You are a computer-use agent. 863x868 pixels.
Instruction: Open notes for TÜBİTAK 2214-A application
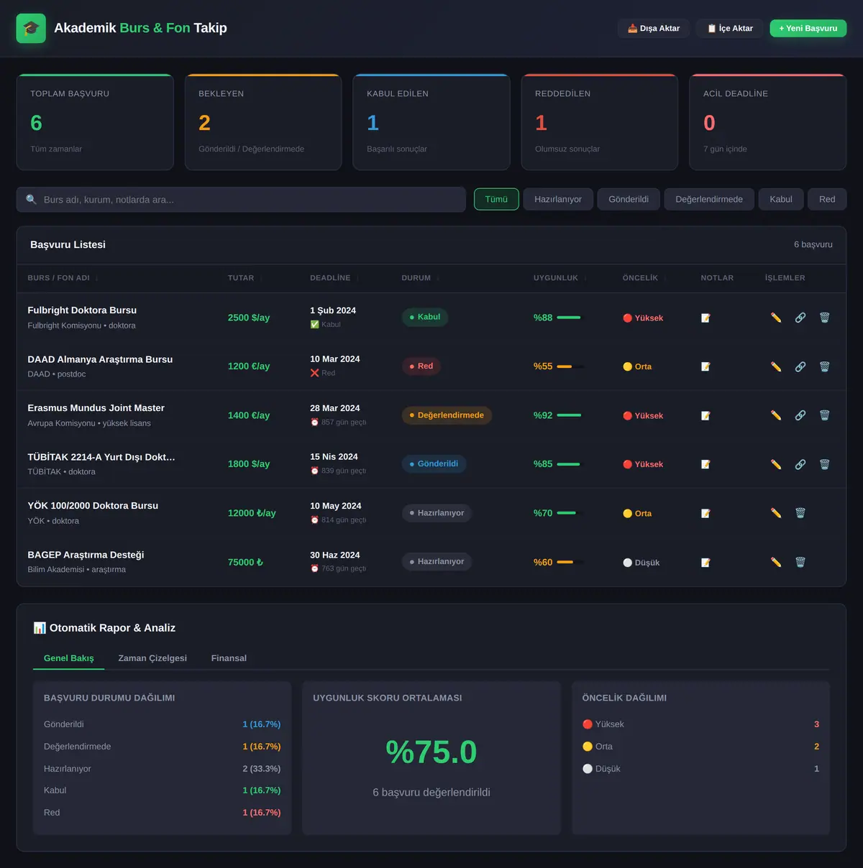[706, 464]
